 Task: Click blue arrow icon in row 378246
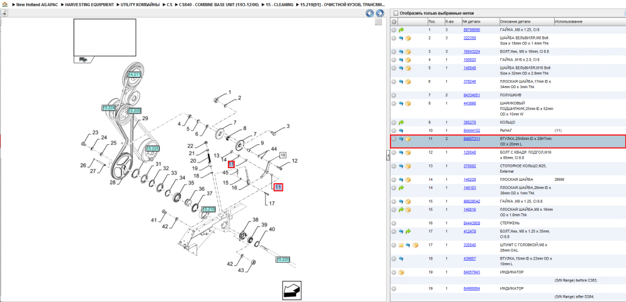[x=401, y=82]
